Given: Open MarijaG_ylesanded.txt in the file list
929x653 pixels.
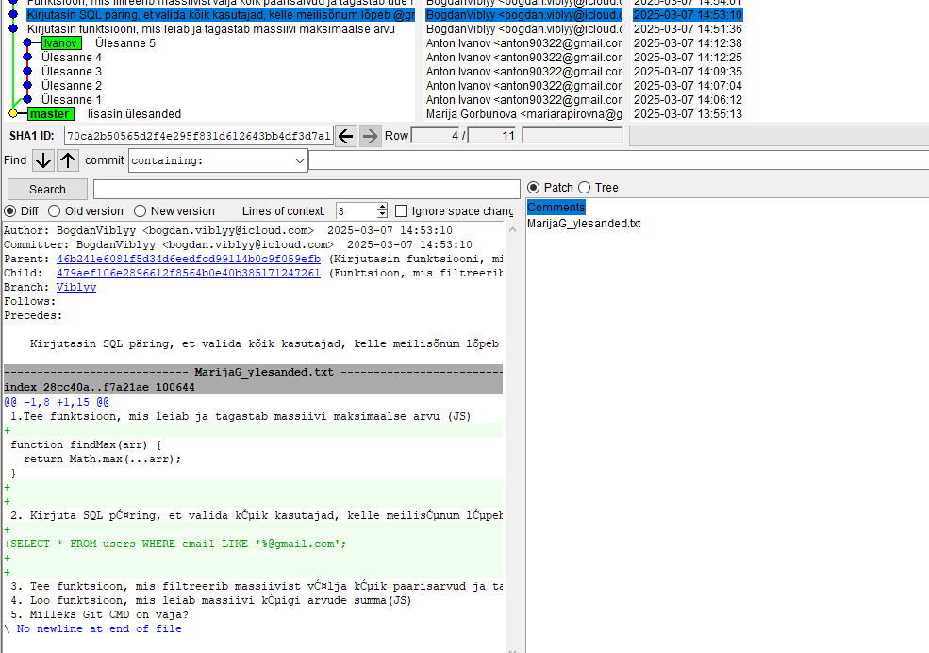Looking at the screenshot, I should tap(584, 224).
